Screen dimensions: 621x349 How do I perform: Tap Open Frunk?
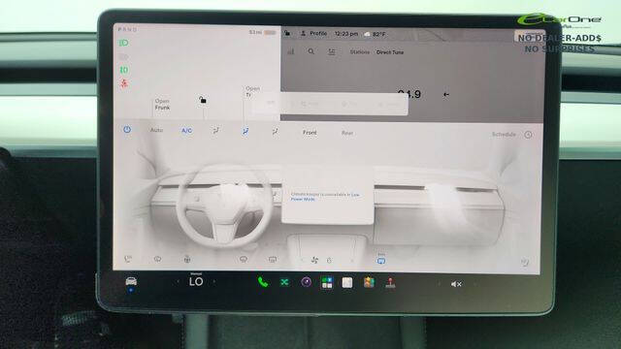coord(162,104)
